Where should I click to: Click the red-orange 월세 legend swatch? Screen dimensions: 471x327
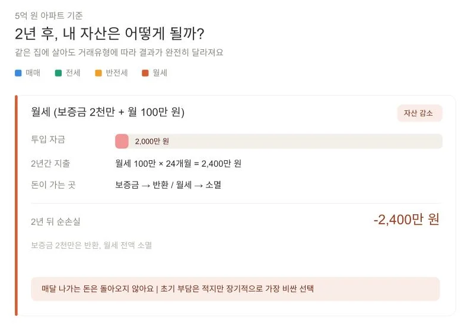tap(145, 73)
